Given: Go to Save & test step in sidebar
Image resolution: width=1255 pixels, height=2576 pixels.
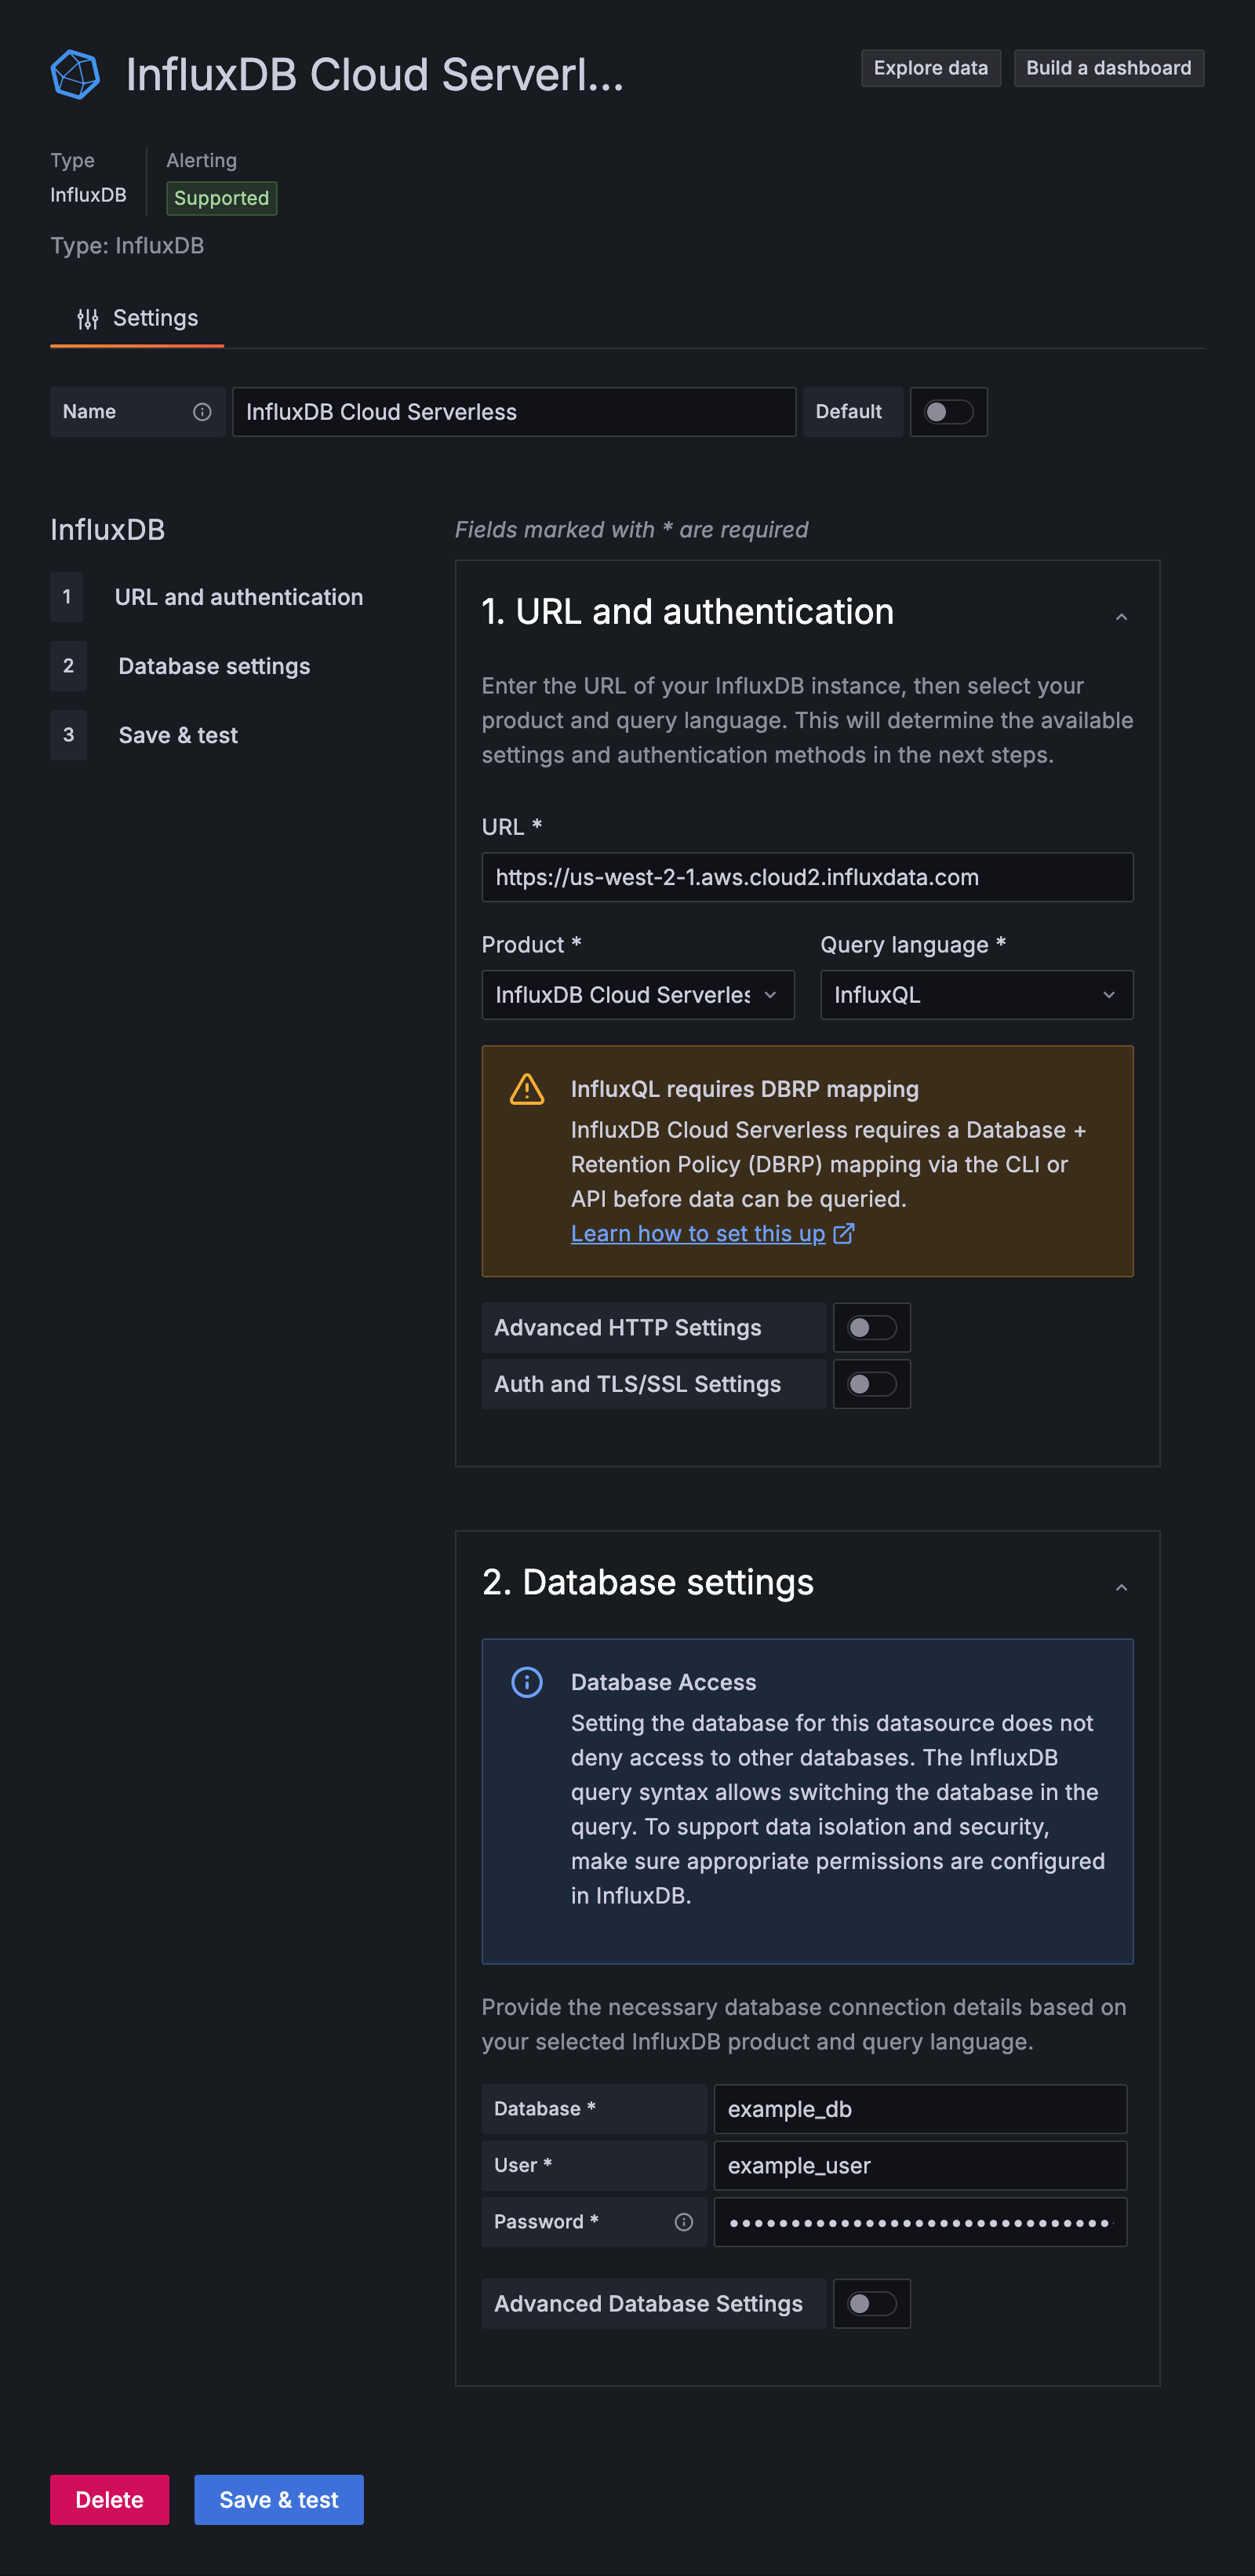Looking at the screenshot, I should coord(178,735).
